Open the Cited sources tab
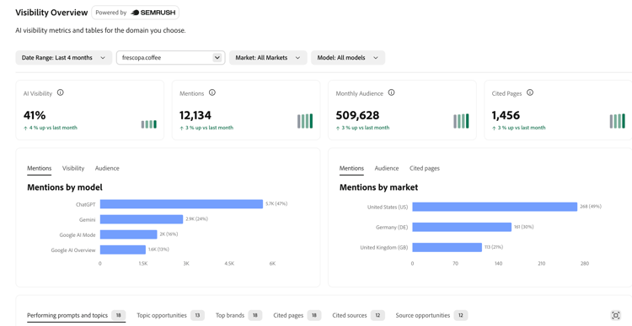The image size is (632, 326). [x=358, y=315]
